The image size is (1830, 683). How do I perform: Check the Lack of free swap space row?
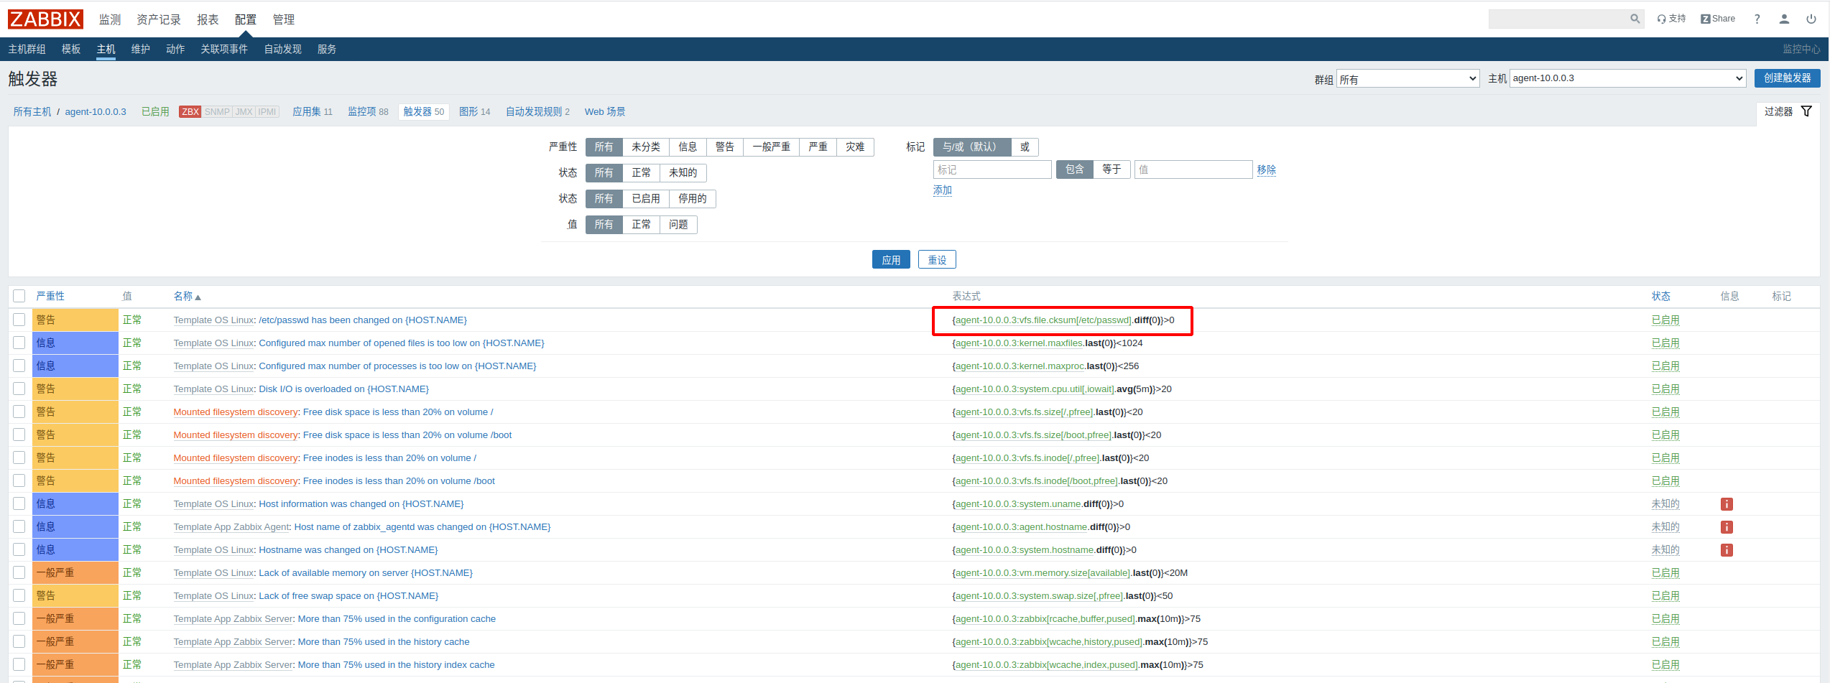coord(19,595)
